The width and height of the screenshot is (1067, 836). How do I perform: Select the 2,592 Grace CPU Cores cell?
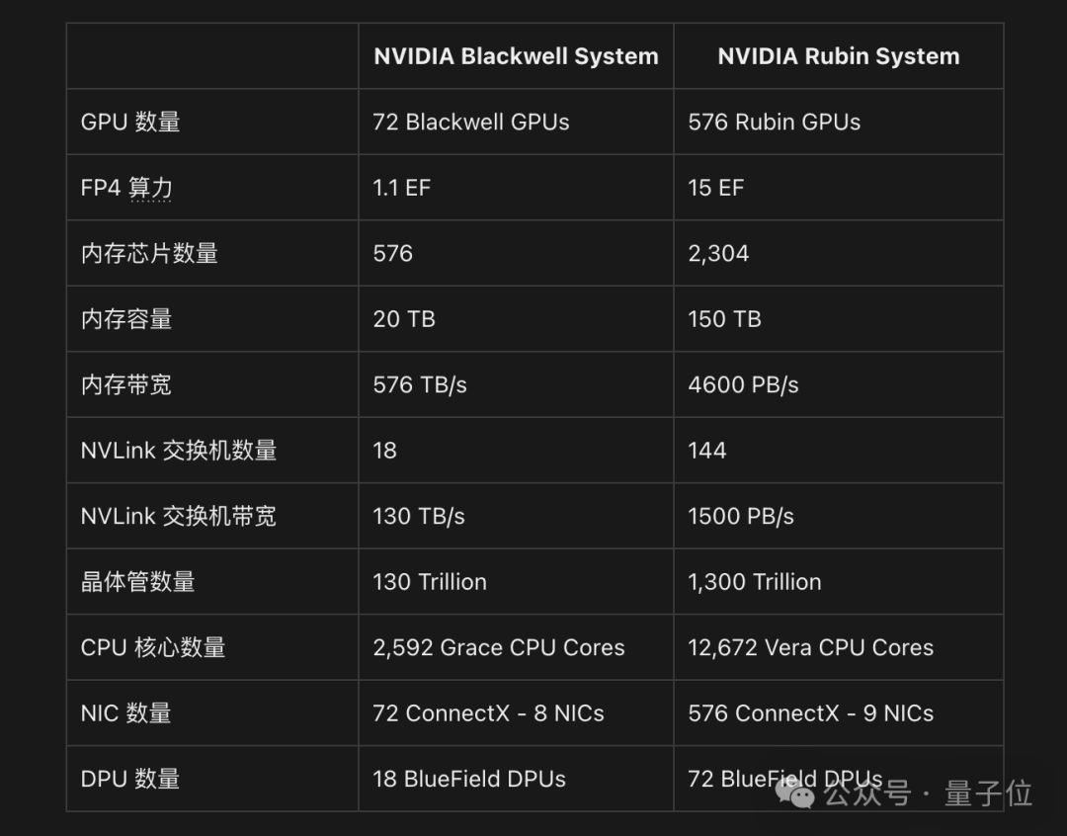click(499, 647)
